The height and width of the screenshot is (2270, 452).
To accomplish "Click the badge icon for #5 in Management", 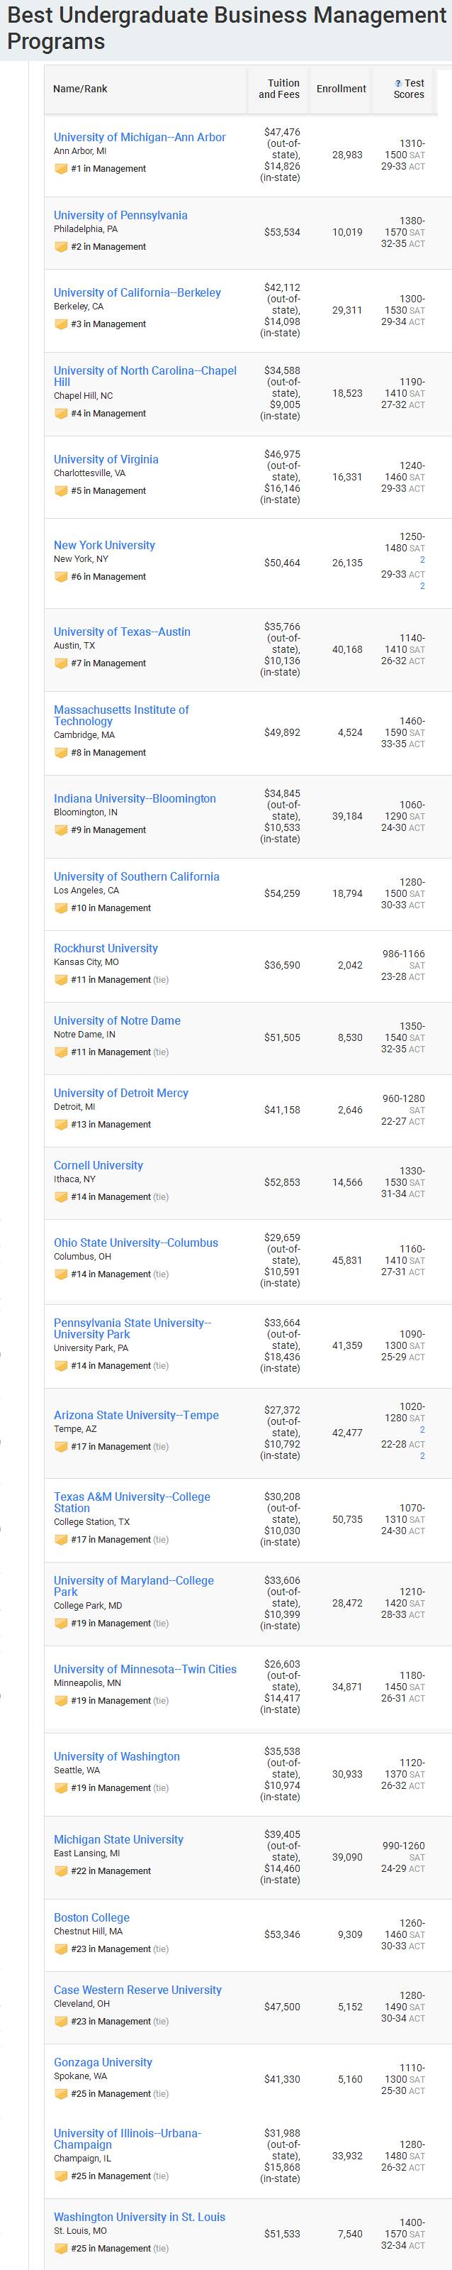I will click(x=61, y=491).
